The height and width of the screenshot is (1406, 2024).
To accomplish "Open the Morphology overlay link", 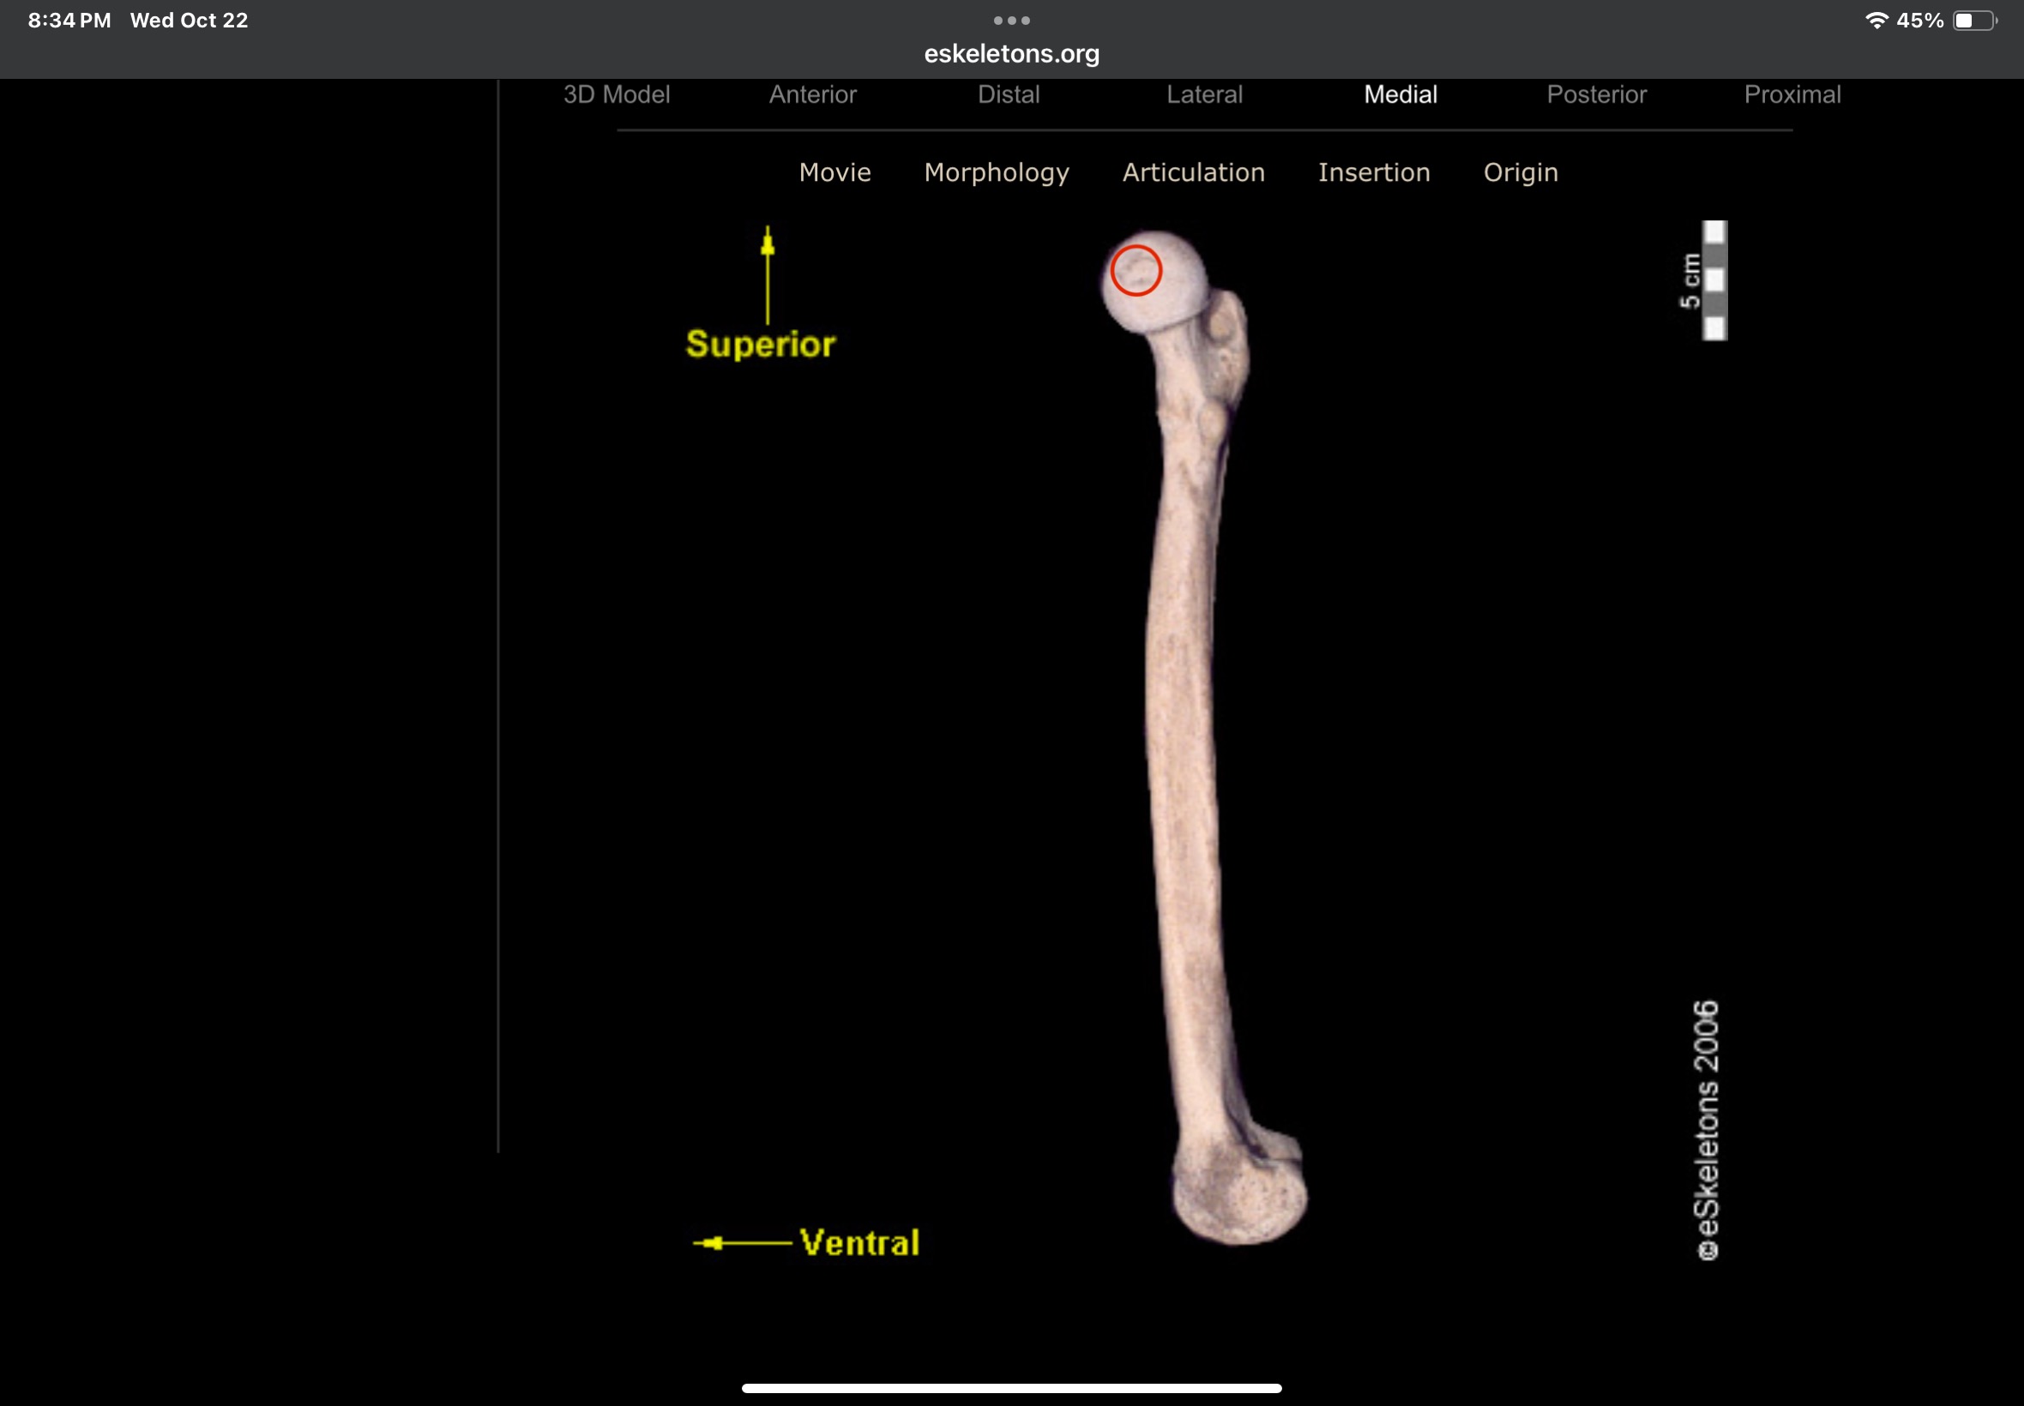I will coord(997,172).
